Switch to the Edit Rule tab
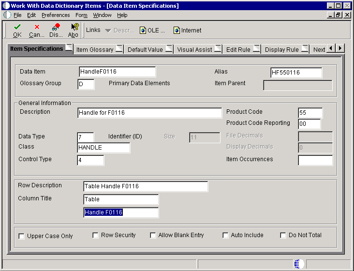354x271 pixels. pos(242,49)
